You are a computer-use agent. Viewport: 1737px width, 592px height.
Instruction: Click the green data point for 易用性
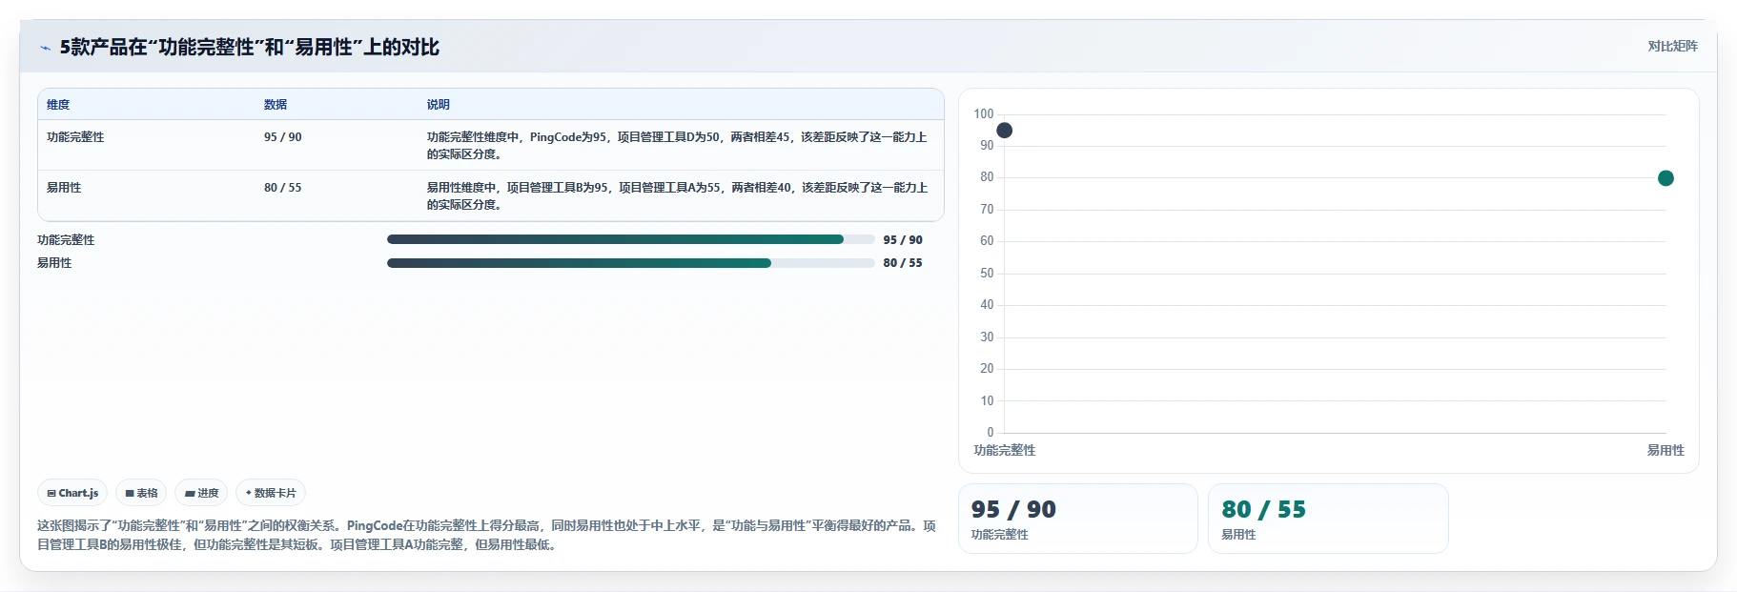(x=1665, y=178)
